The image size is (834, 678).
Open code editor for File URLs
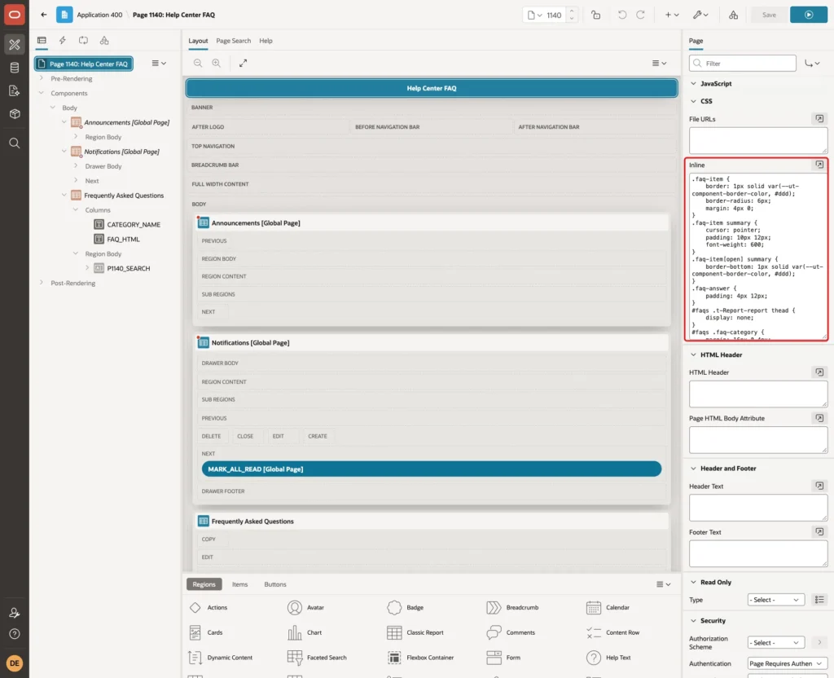point(819,119)
